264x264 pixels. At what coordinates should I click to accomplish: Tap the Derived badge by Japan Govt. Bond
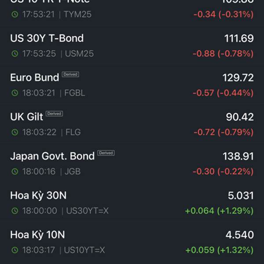[106, 153]
